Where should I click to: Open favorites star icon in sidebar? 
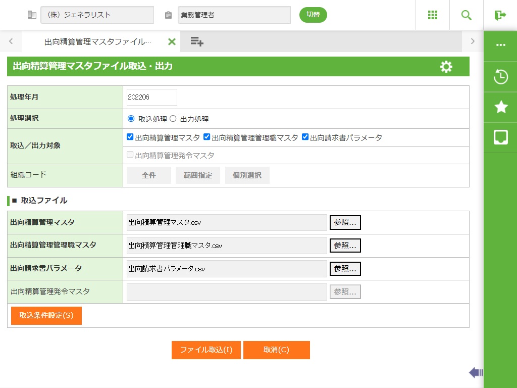pyautogui.click(x=500, y=107)
